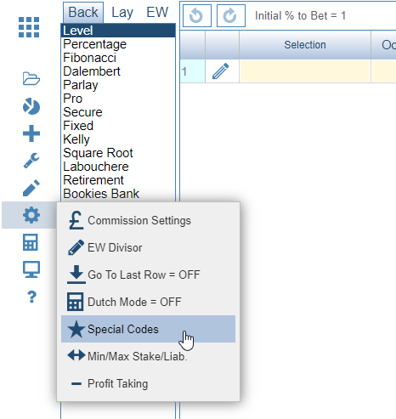Open the grid apps menu icon

[29, 27]
